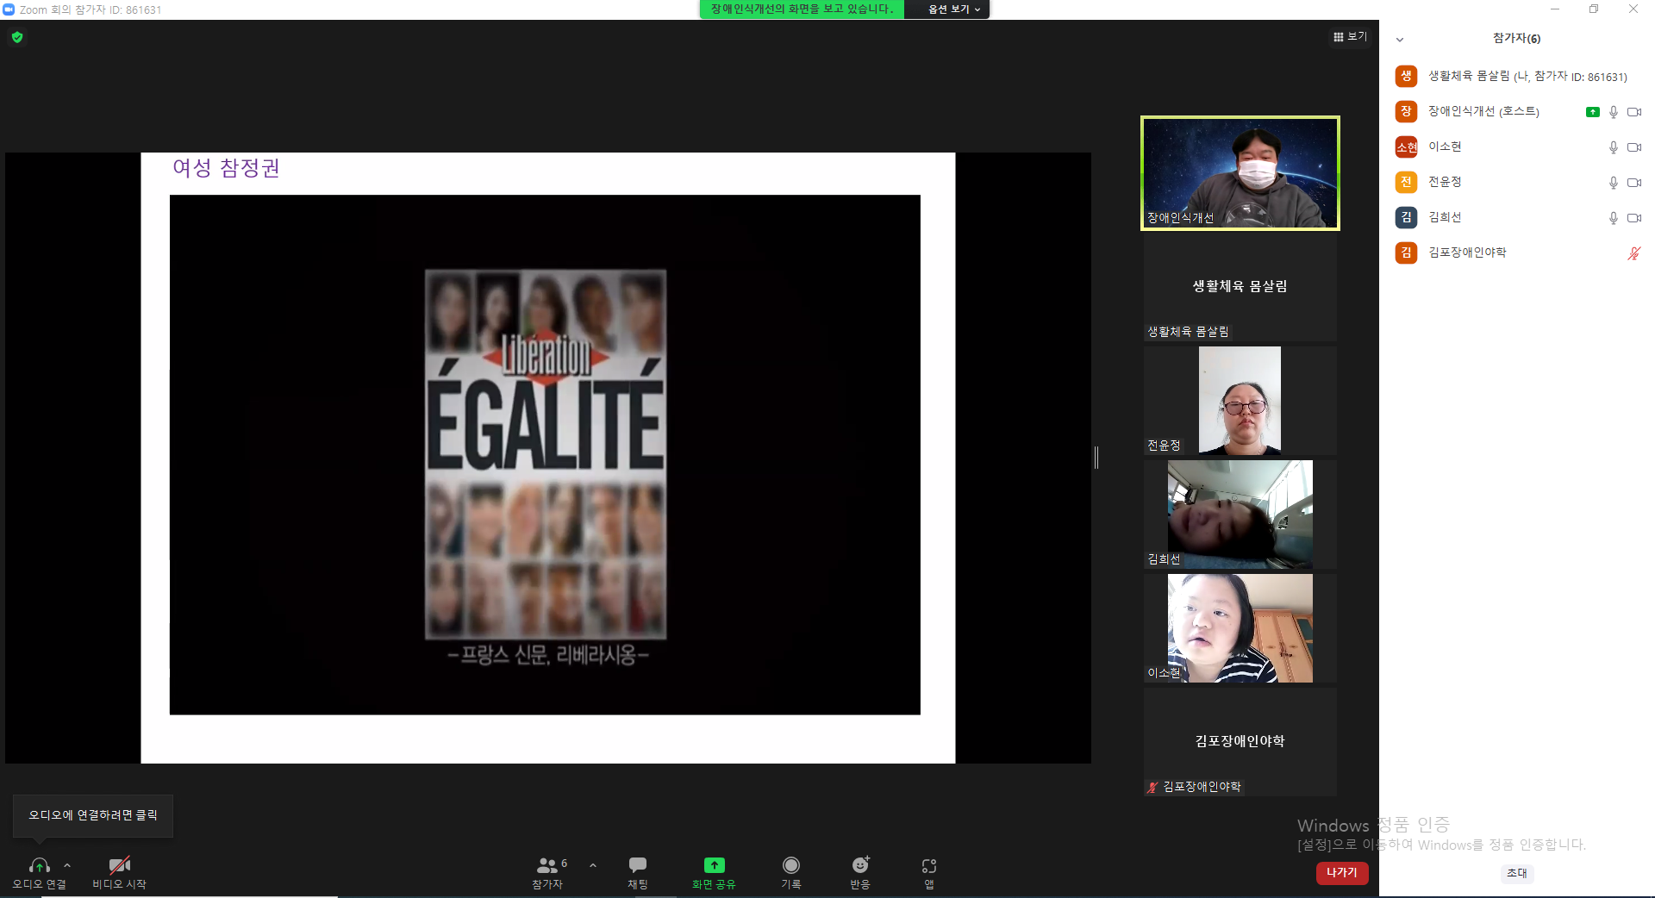Click the divider handle beside gallery strip
The image size is (1655, 898).
pos(1096,458)
